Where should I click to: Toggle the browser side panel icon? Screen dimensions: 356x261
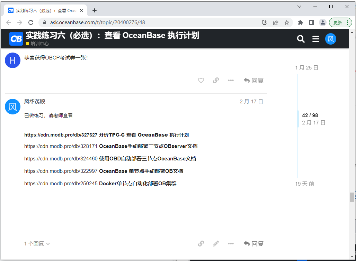[x=312, y=22]
